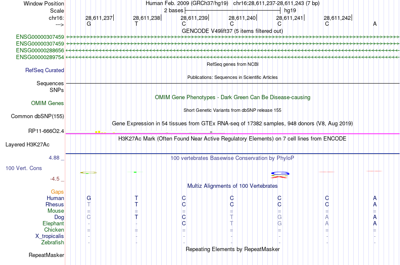This screenshot has height=265, width=400.
Task: Click Short Genetic Variants from dbSNP title
Action: (232, 111)
